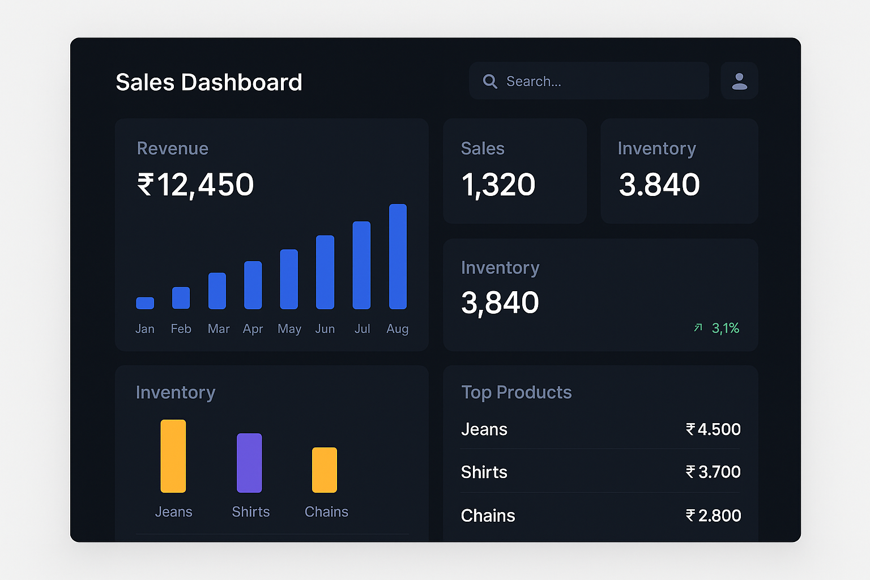
Task: Click the Revenue ₹12,450 total
Action: coord(195,185)
